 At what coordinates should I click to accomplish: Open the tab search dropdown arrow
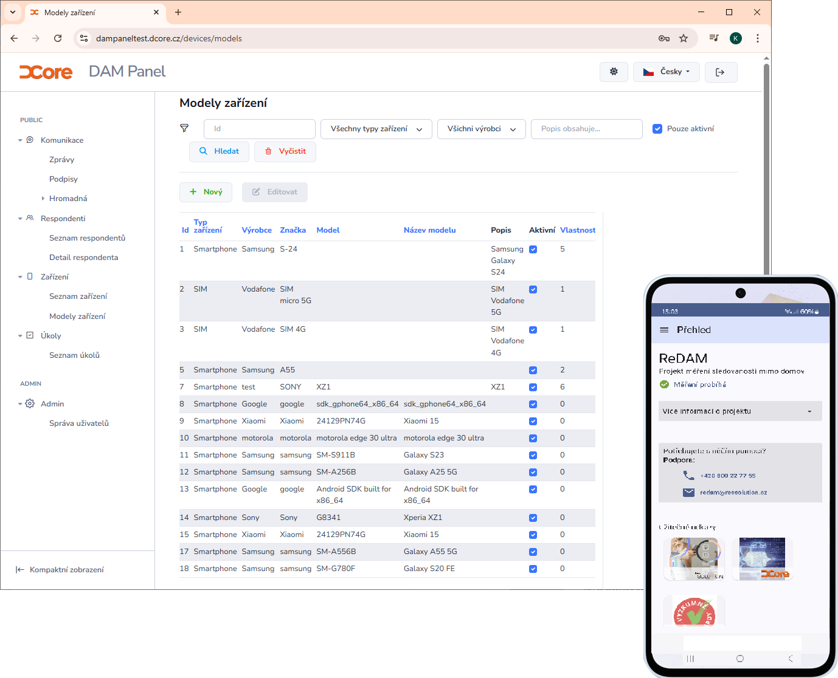[x=12, y=12]
